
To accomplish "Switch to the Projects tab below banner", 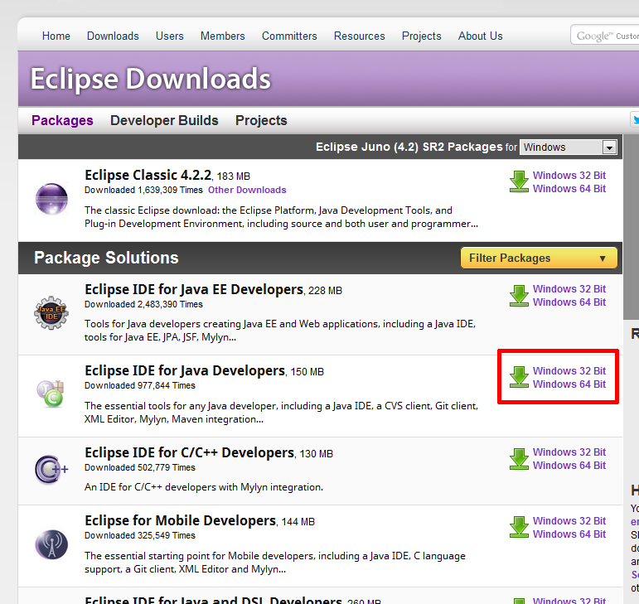I will click(x=261, y=121).
